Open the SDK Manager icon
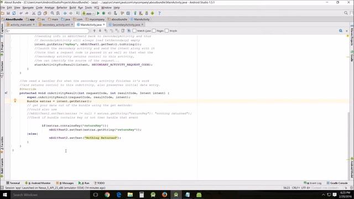The width and height of the screenshot is (354, 199). [147, 13]
